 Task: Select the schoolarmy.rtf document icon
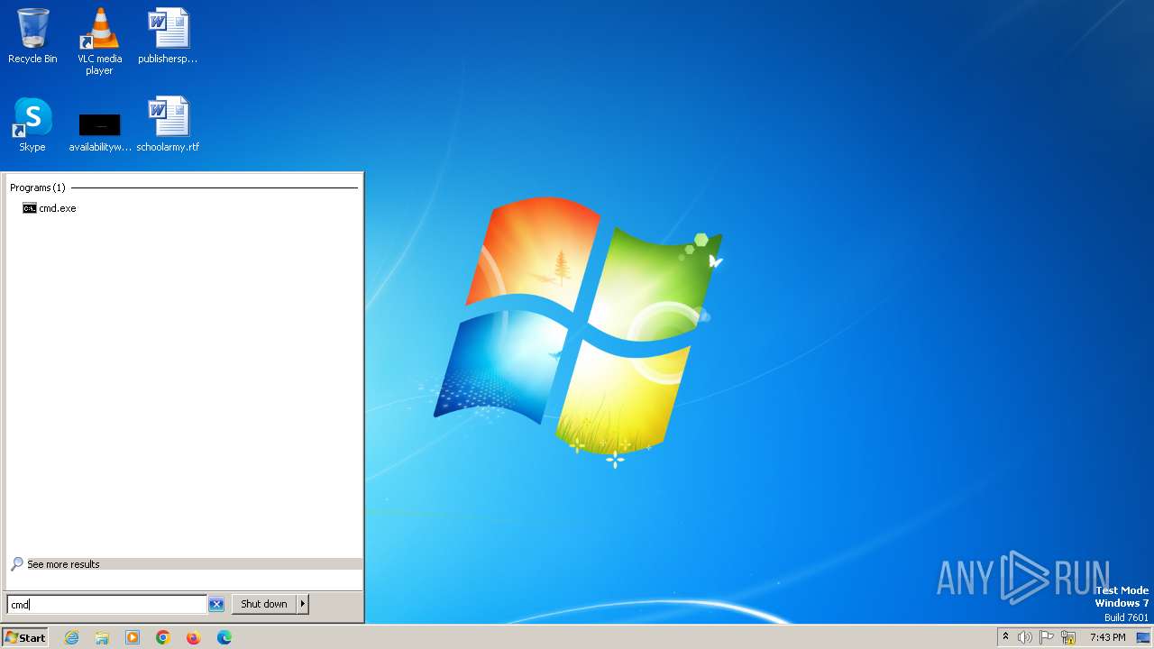[x=168, y=124]
